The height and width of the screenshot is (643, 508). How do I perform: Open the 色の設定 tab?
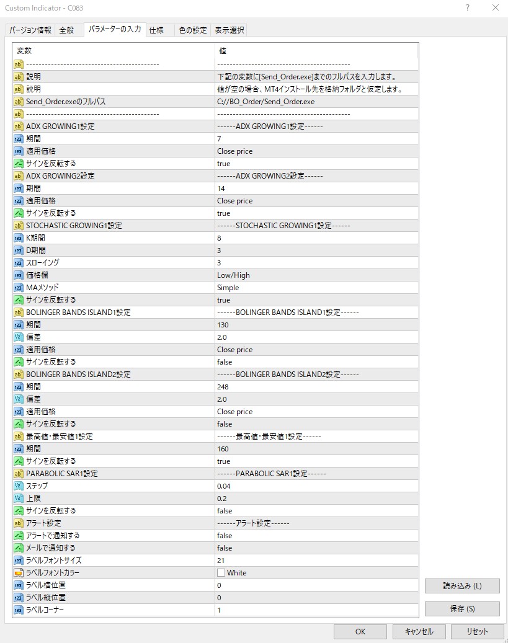pos(192,30)
